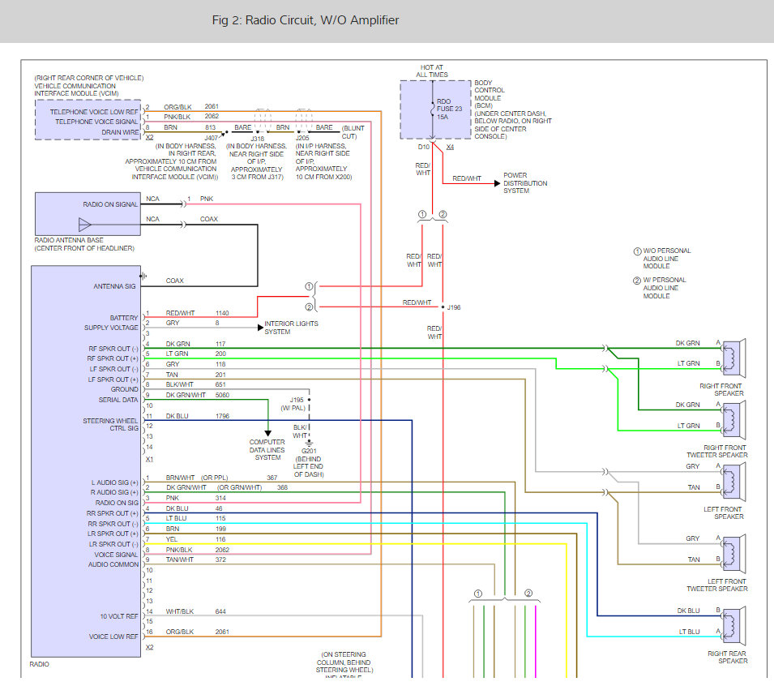The height and width of the screenshot is (686, 774).
Task: Click the arrowhead pointing to Power Distribution System
Action: coord(497,183)
